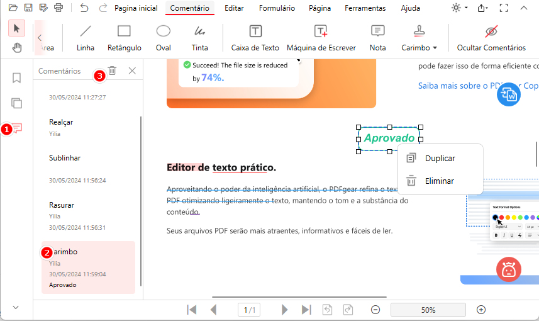Screen dimensions: 539x321
Task: Open the Ajuda tab
Action: (411, 8)
